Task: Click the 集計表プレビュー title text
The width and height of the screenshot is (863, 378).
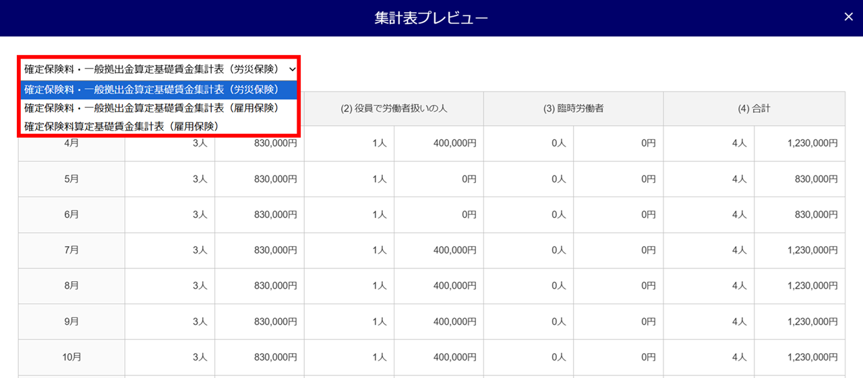Action: click(x=431, y=17)
